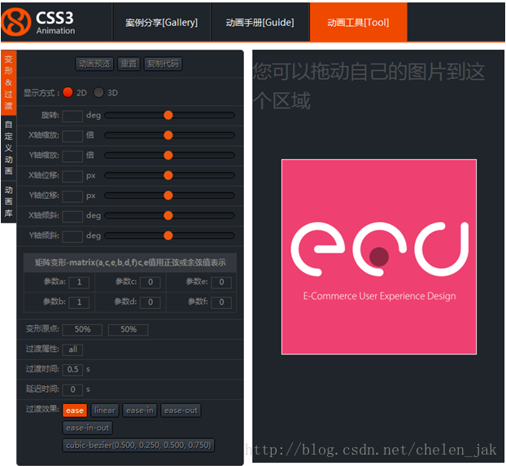Screen dimensions: 506x466
Task: Click the 矩阵变形-matrix section header
Action: 130,262
